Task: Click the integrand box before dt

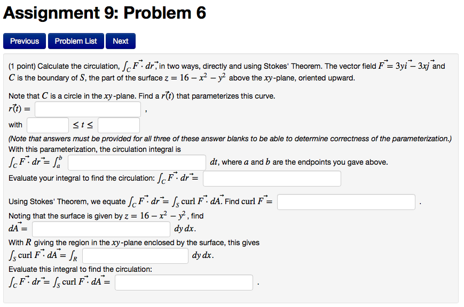Action: click(x=138, y=161)
